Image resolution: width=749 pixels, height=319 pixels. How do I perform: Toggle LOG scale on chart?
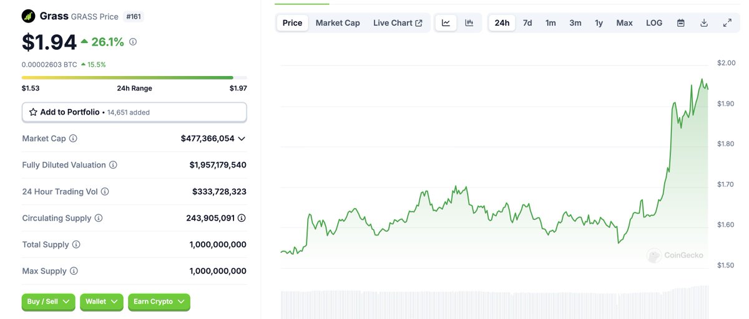(654, 23)
